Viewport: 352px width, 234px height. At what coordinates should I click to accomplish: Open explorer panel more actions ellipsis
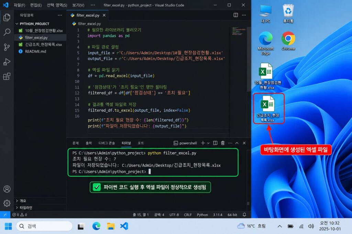[60, 15]
